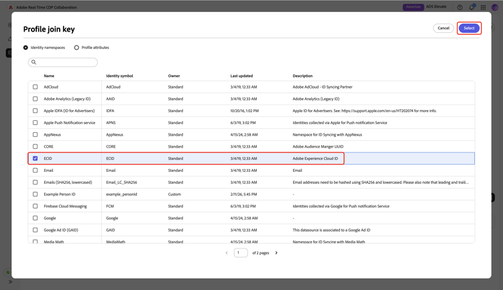The image size is (503, 290).
Task: Check the AppNexus row checkbox
Action: (36, 134)
